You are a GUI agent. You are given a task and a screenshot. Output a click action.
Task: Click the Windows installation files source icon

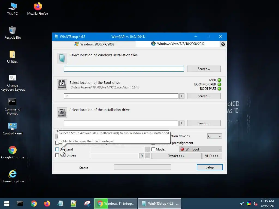tap(62, 58)
